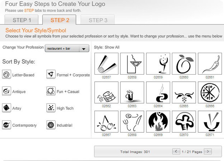Select the Fun + Casual style icon

point(51,91)
